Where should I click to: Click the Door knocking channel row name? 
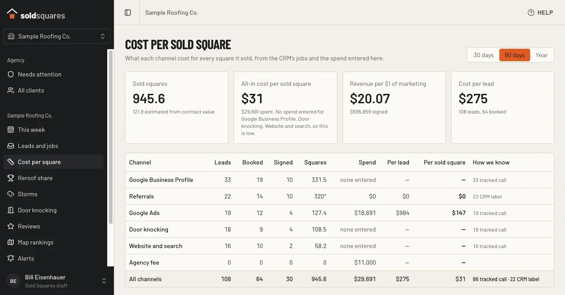[x=149, y=229]
